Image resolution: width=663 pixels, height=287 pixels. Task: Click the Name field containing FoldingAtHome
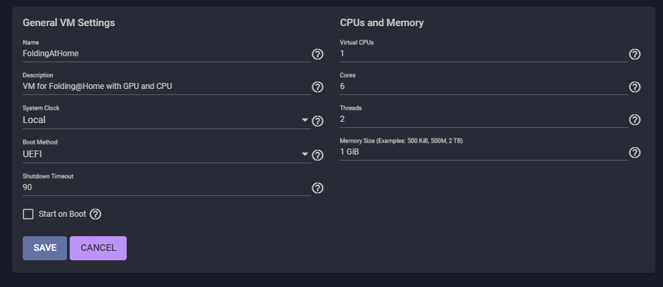click(164, 54)
